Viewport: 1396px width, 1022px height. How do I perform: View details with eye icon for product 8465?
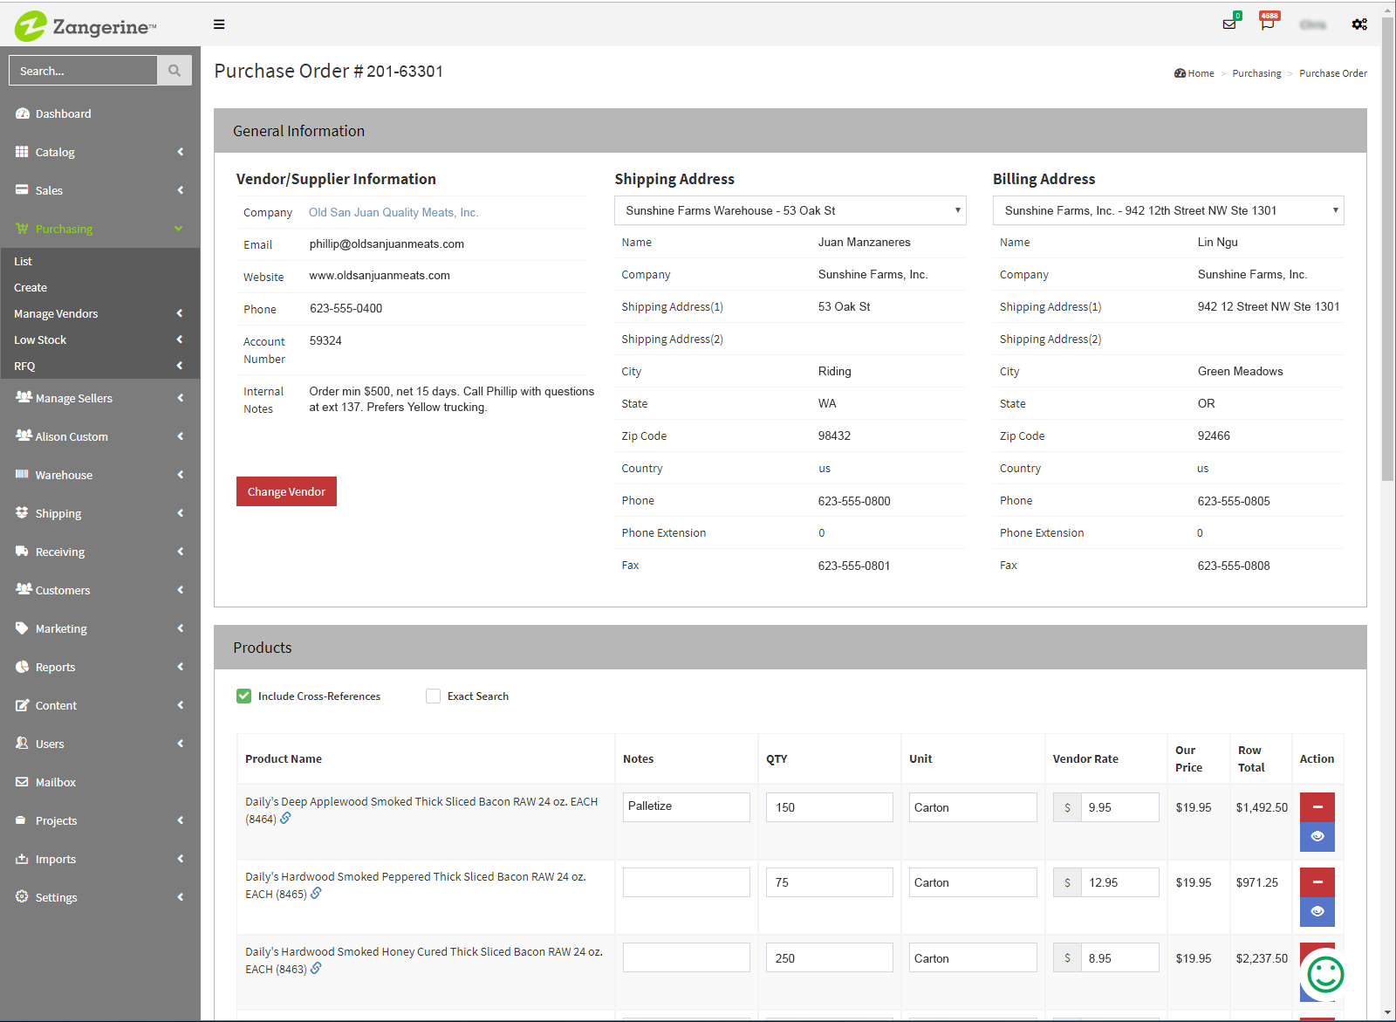[x=1317, y=911]
